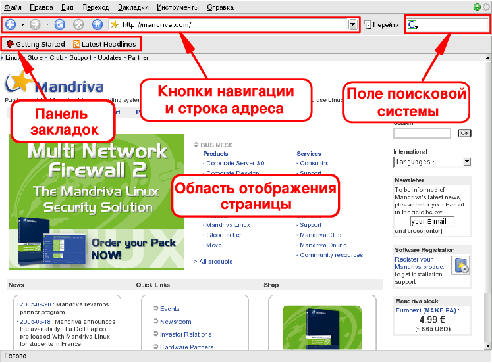Click the Back navigation arrow

coord(11,24)
